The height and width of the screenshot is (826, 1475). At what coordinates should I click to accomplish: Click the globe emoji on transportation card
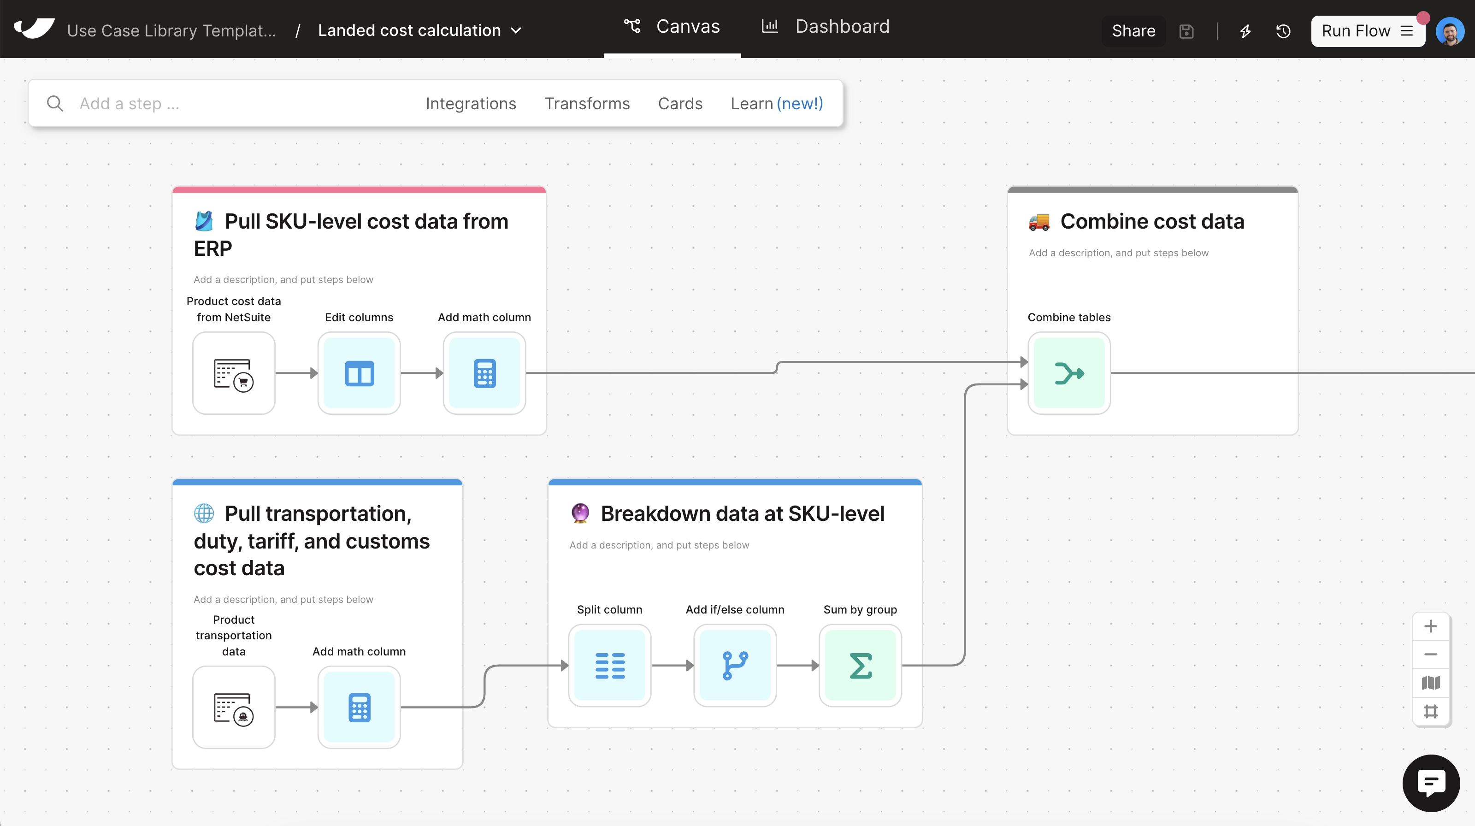204,513
